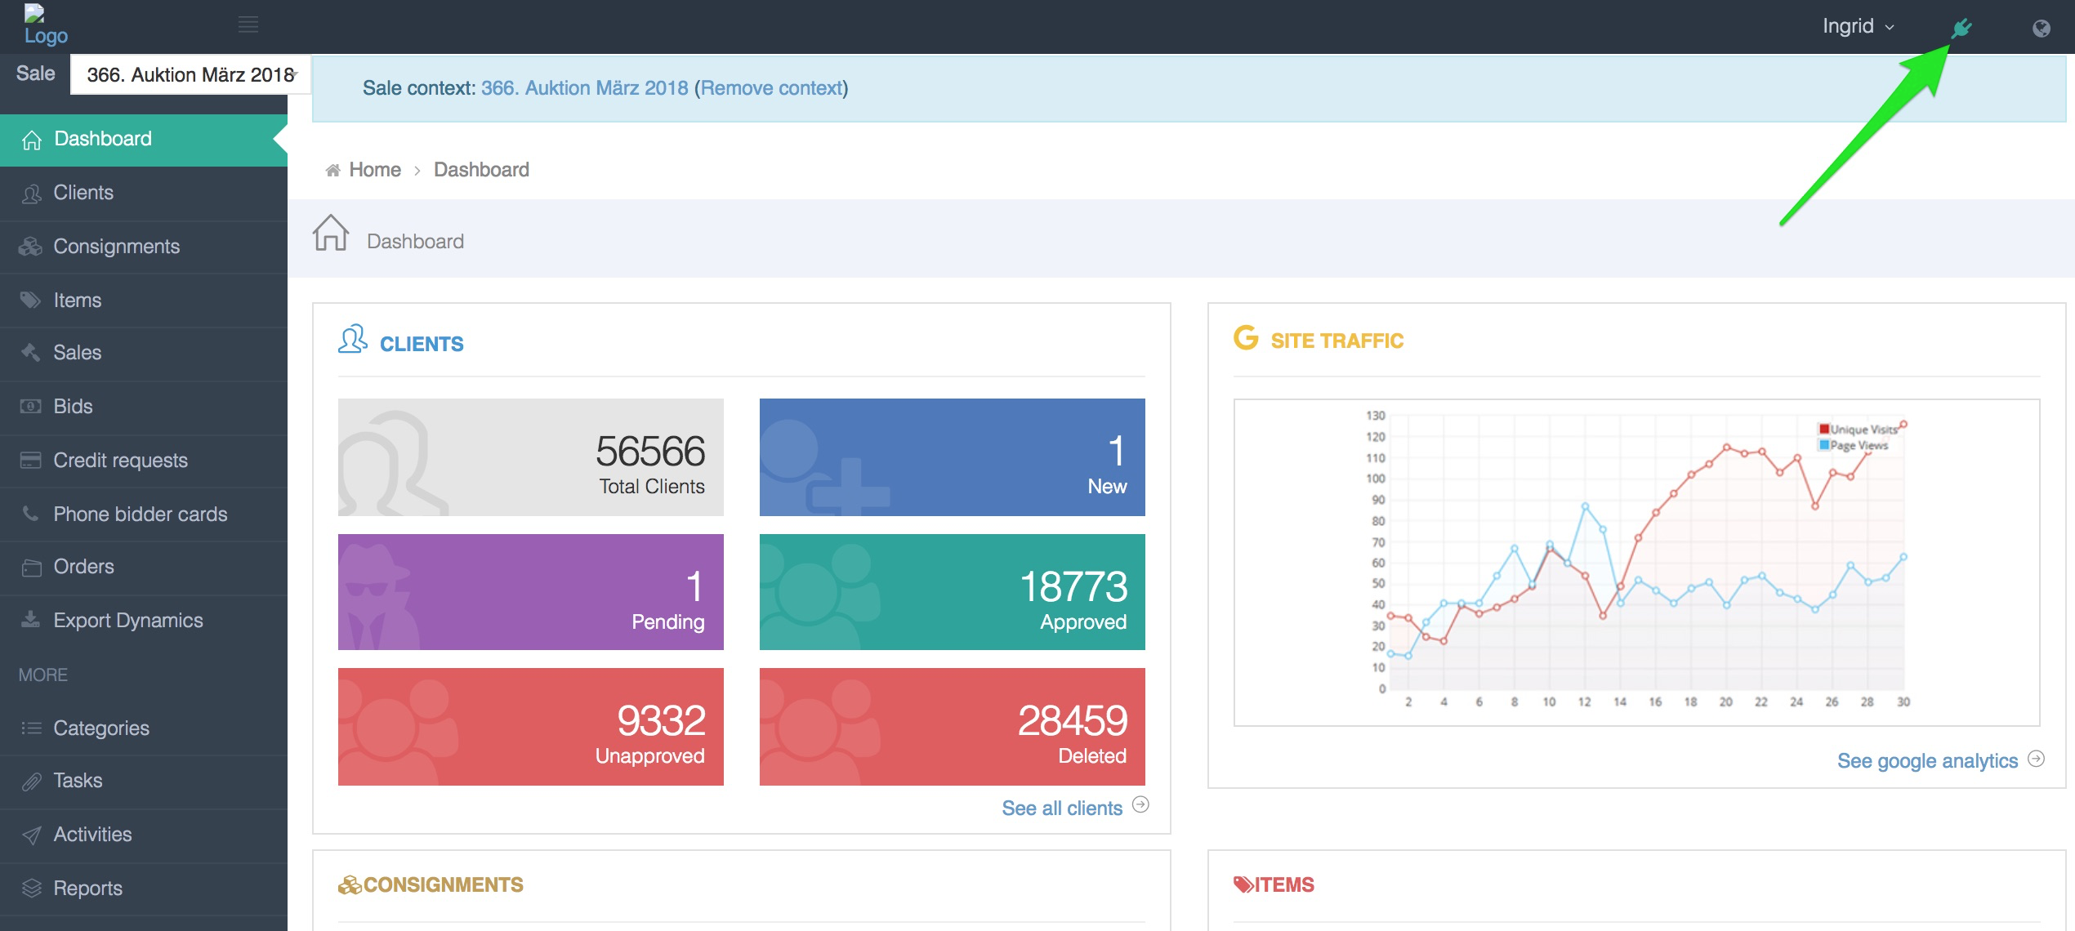
Task: Open the 56566 Total Clients tile
Action: (x=531, y=457)
